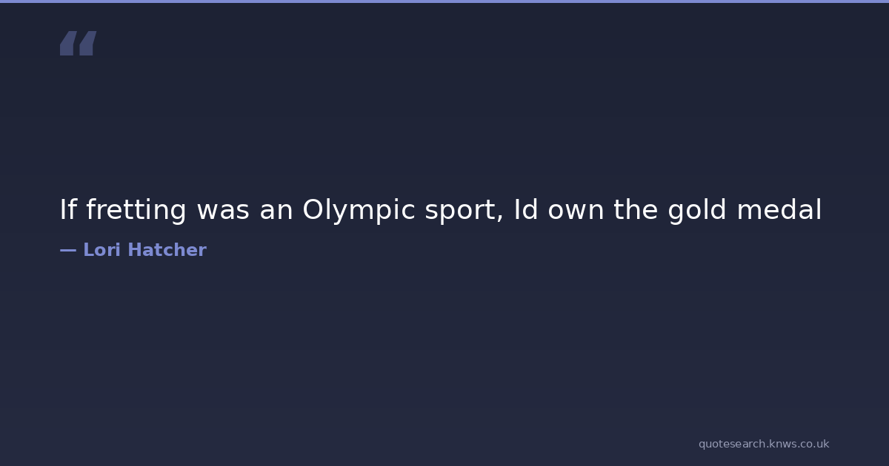Click the purple accent bar at top

point(444,1)
